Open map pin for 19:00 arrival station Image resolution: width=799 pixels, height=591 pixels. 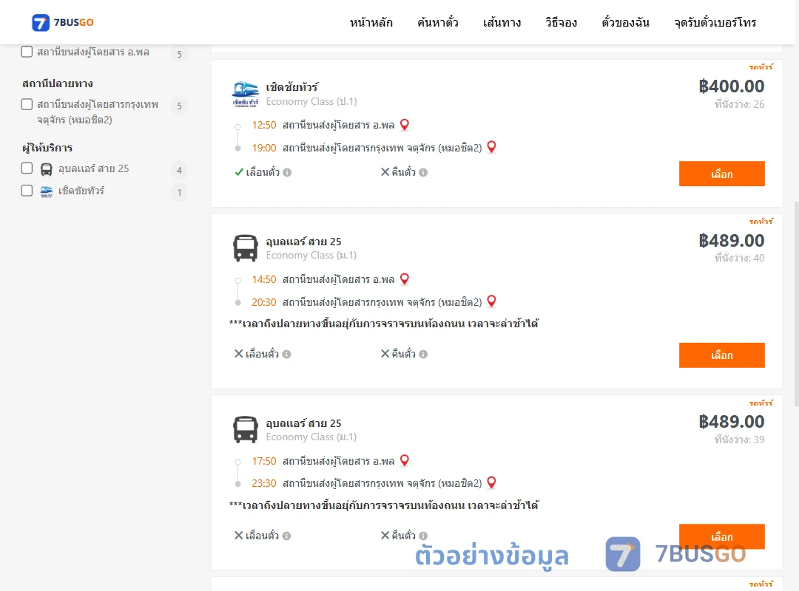tap(492, 147)
